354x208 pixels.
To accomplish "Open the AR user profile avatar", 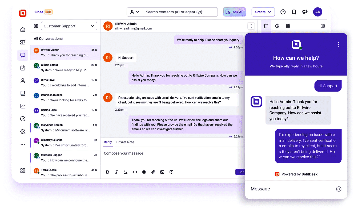I will [x=318, y=12].
